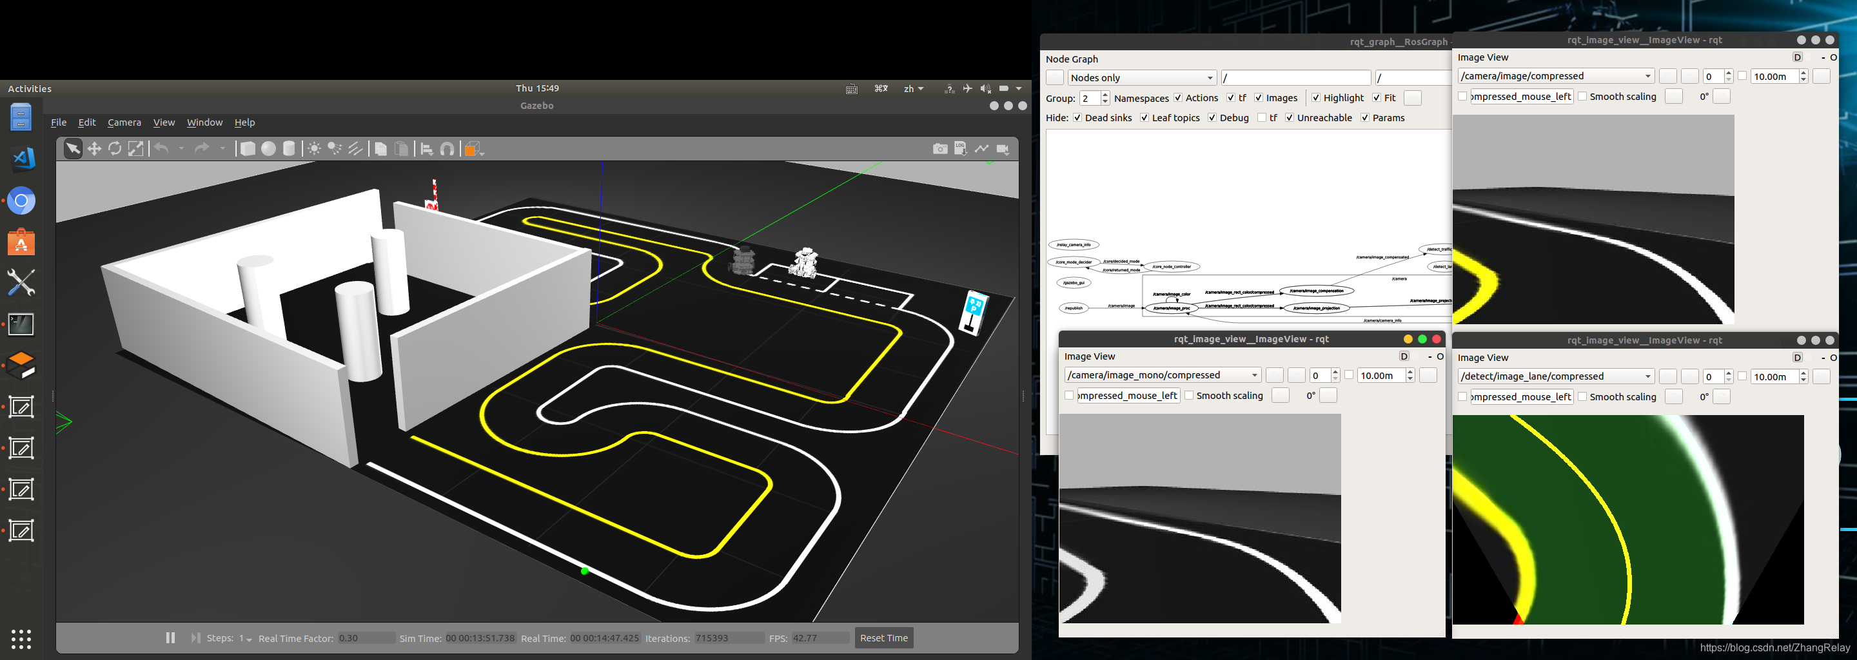Open the Window menu in Gazebo
The width and height of the screenshot is (1857, 660).
tap(205, 122)
